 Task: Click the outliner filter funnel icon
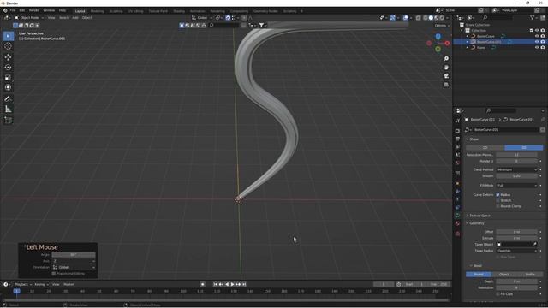pos(533,17)
